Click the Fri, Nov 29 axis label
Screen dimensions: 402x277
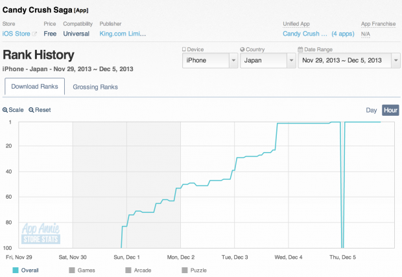click(x=19, y=258)
